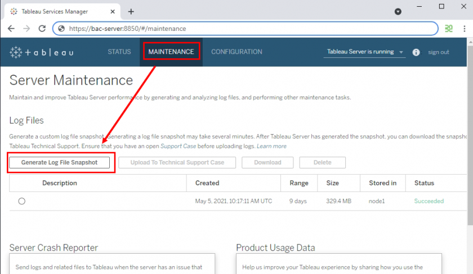473x274 pixels.
Task: Focus the browser address bar
Action: pos(248,29)
